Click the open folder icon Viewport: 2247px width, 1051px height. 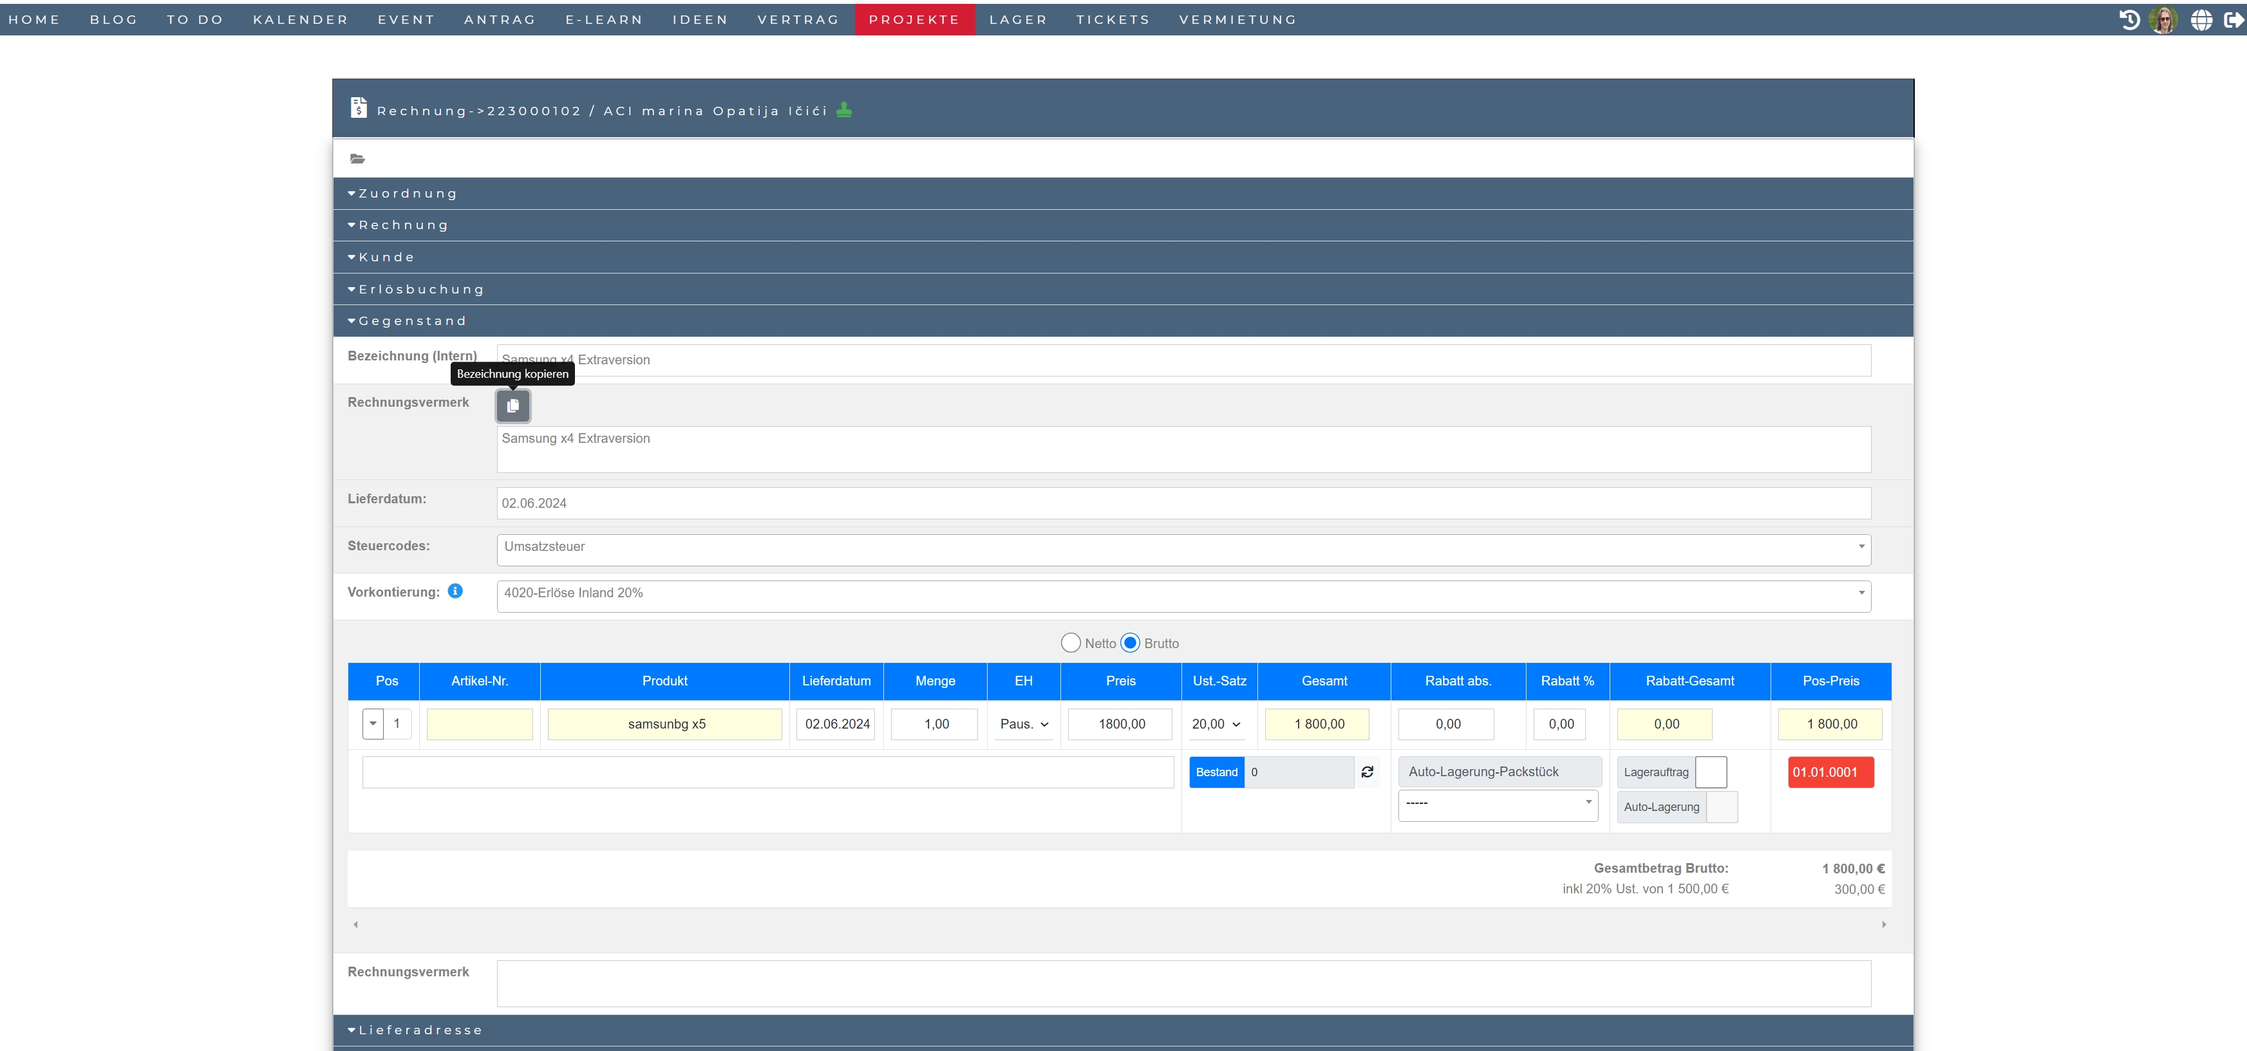point(357,159)
